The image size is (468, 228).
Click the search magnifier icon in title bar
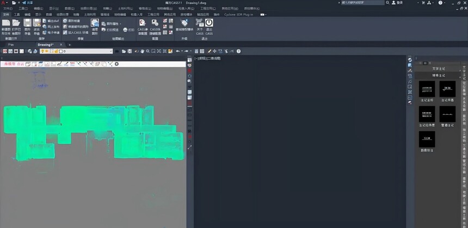coord(387,2)
